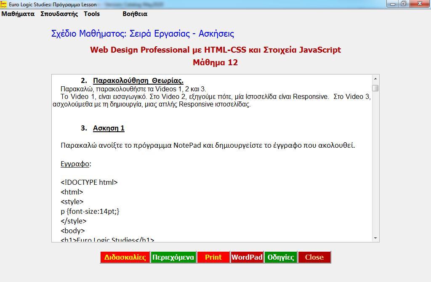Image resolution: width=431 pixels, height=282 pixels.
Task: Open the Tools menu
Action: [x=92, y=14]
